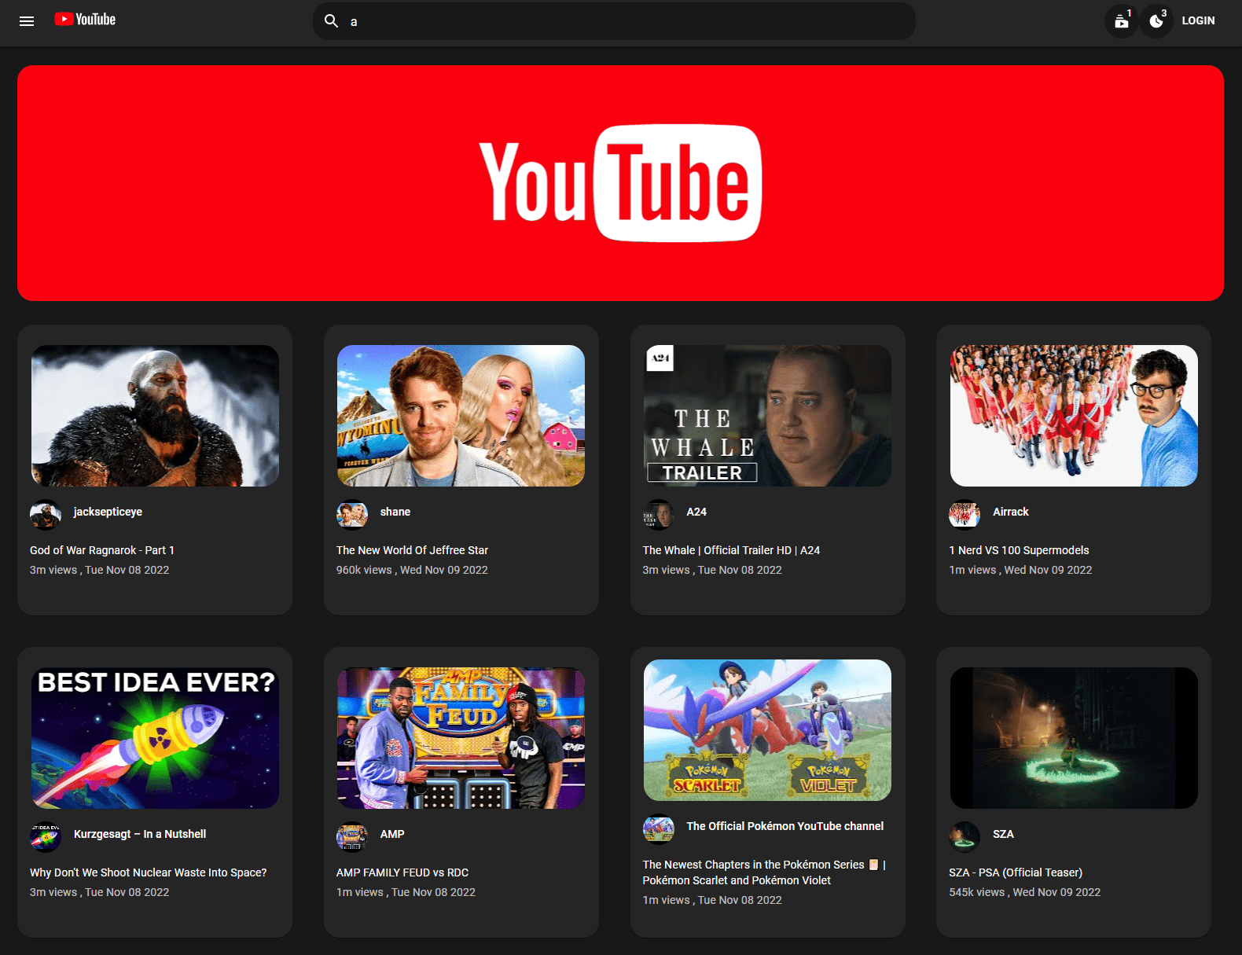Click Kurzgesagt channel avatar

click(x=46, y=837)
